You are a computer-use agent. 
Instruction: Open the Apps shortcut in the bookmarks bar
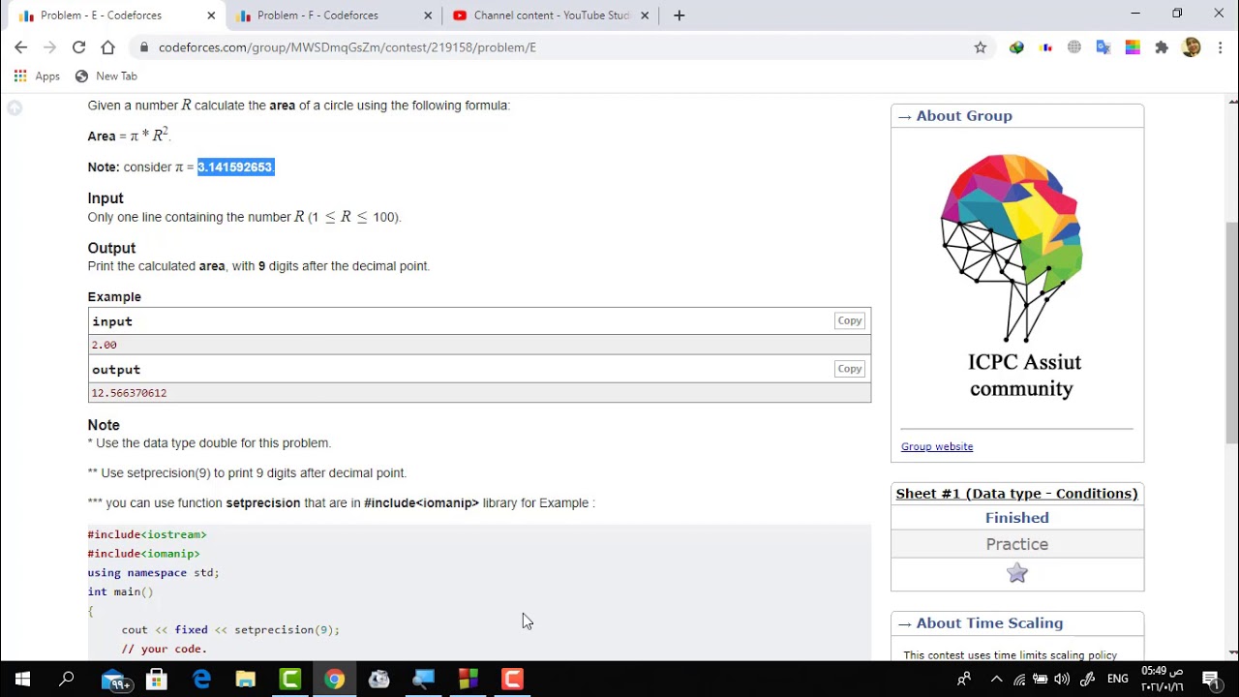(x=37, y=76)
